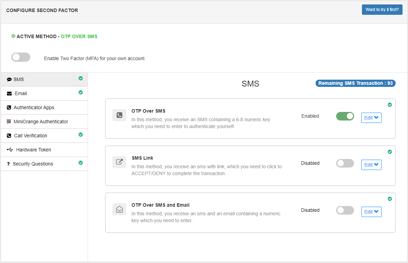Select the Authenticator Apps phone icon
408x263 pixels.
pyautogui.click(x=9, y=107)
